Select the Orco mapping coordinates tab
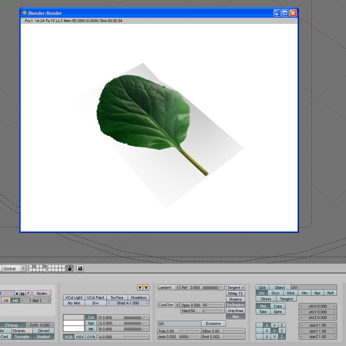346x346 pixels. [275, 293]
